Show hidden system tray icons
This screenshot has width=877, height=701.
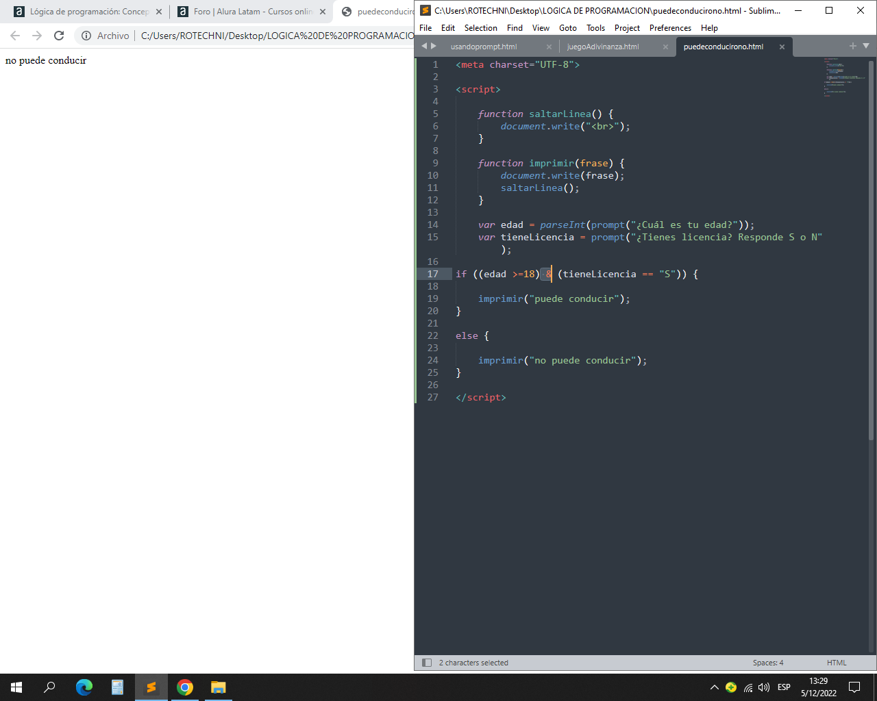715,687
